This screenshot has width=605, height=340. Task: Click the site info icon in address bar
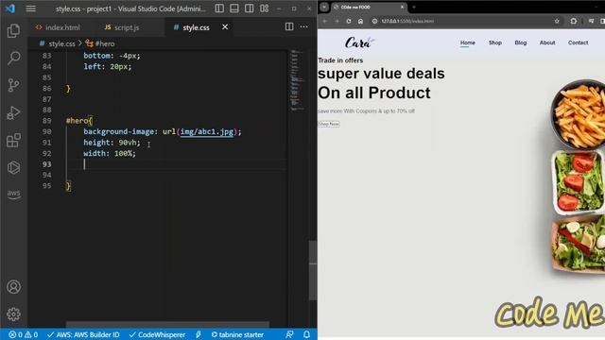(374, 21)
